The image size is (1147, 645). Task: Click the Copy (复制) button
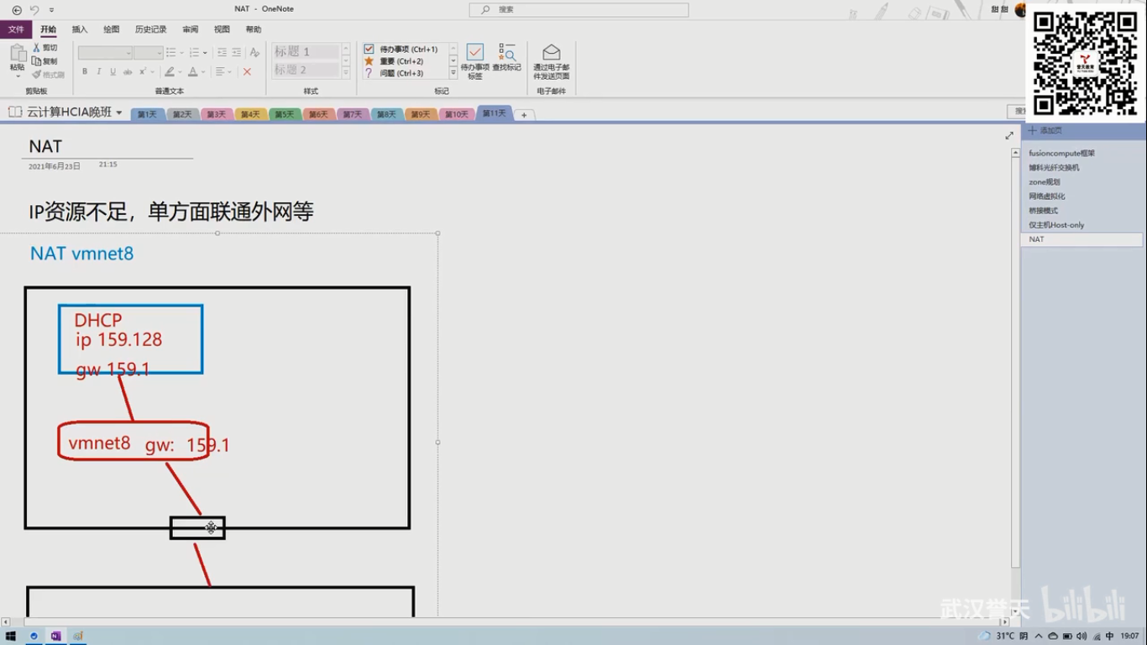click(45, 61)
